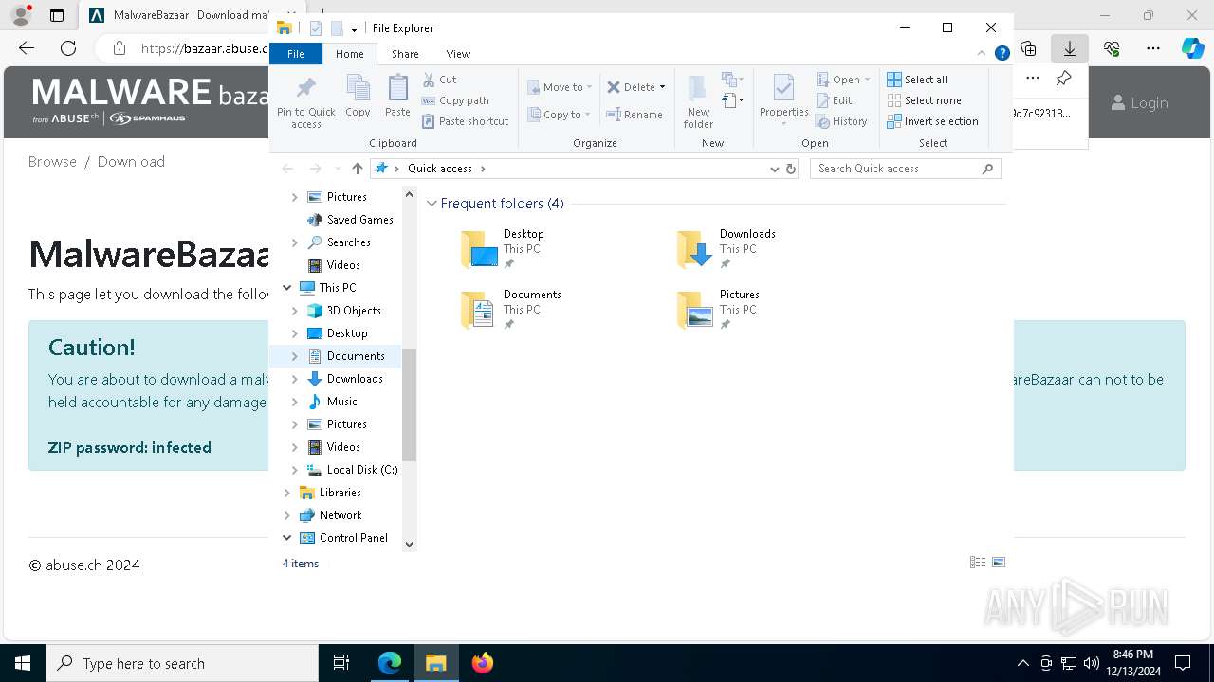Click Quick access in address breadcrumb
The image size is (1214, 682).
click(x=440, y=169)
